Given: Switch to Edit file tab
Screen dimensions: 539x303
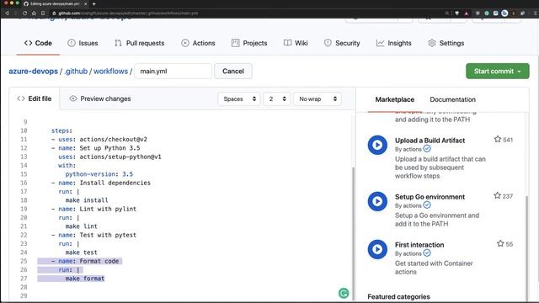Looking at the screenshot, I should [35, 98].
